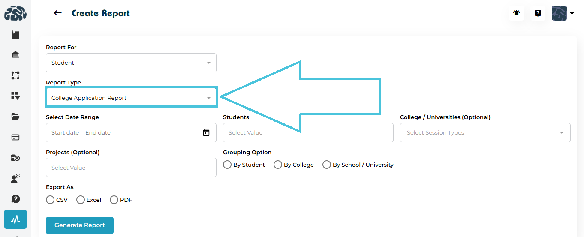Viewport: 584px width, 237px height.
Task: Select the By Student grouping option
Action: (227, 165)
